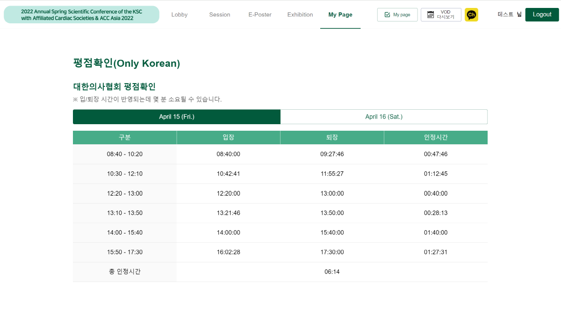Click the yellow KakaoTalk channel icon

[471, 14]
